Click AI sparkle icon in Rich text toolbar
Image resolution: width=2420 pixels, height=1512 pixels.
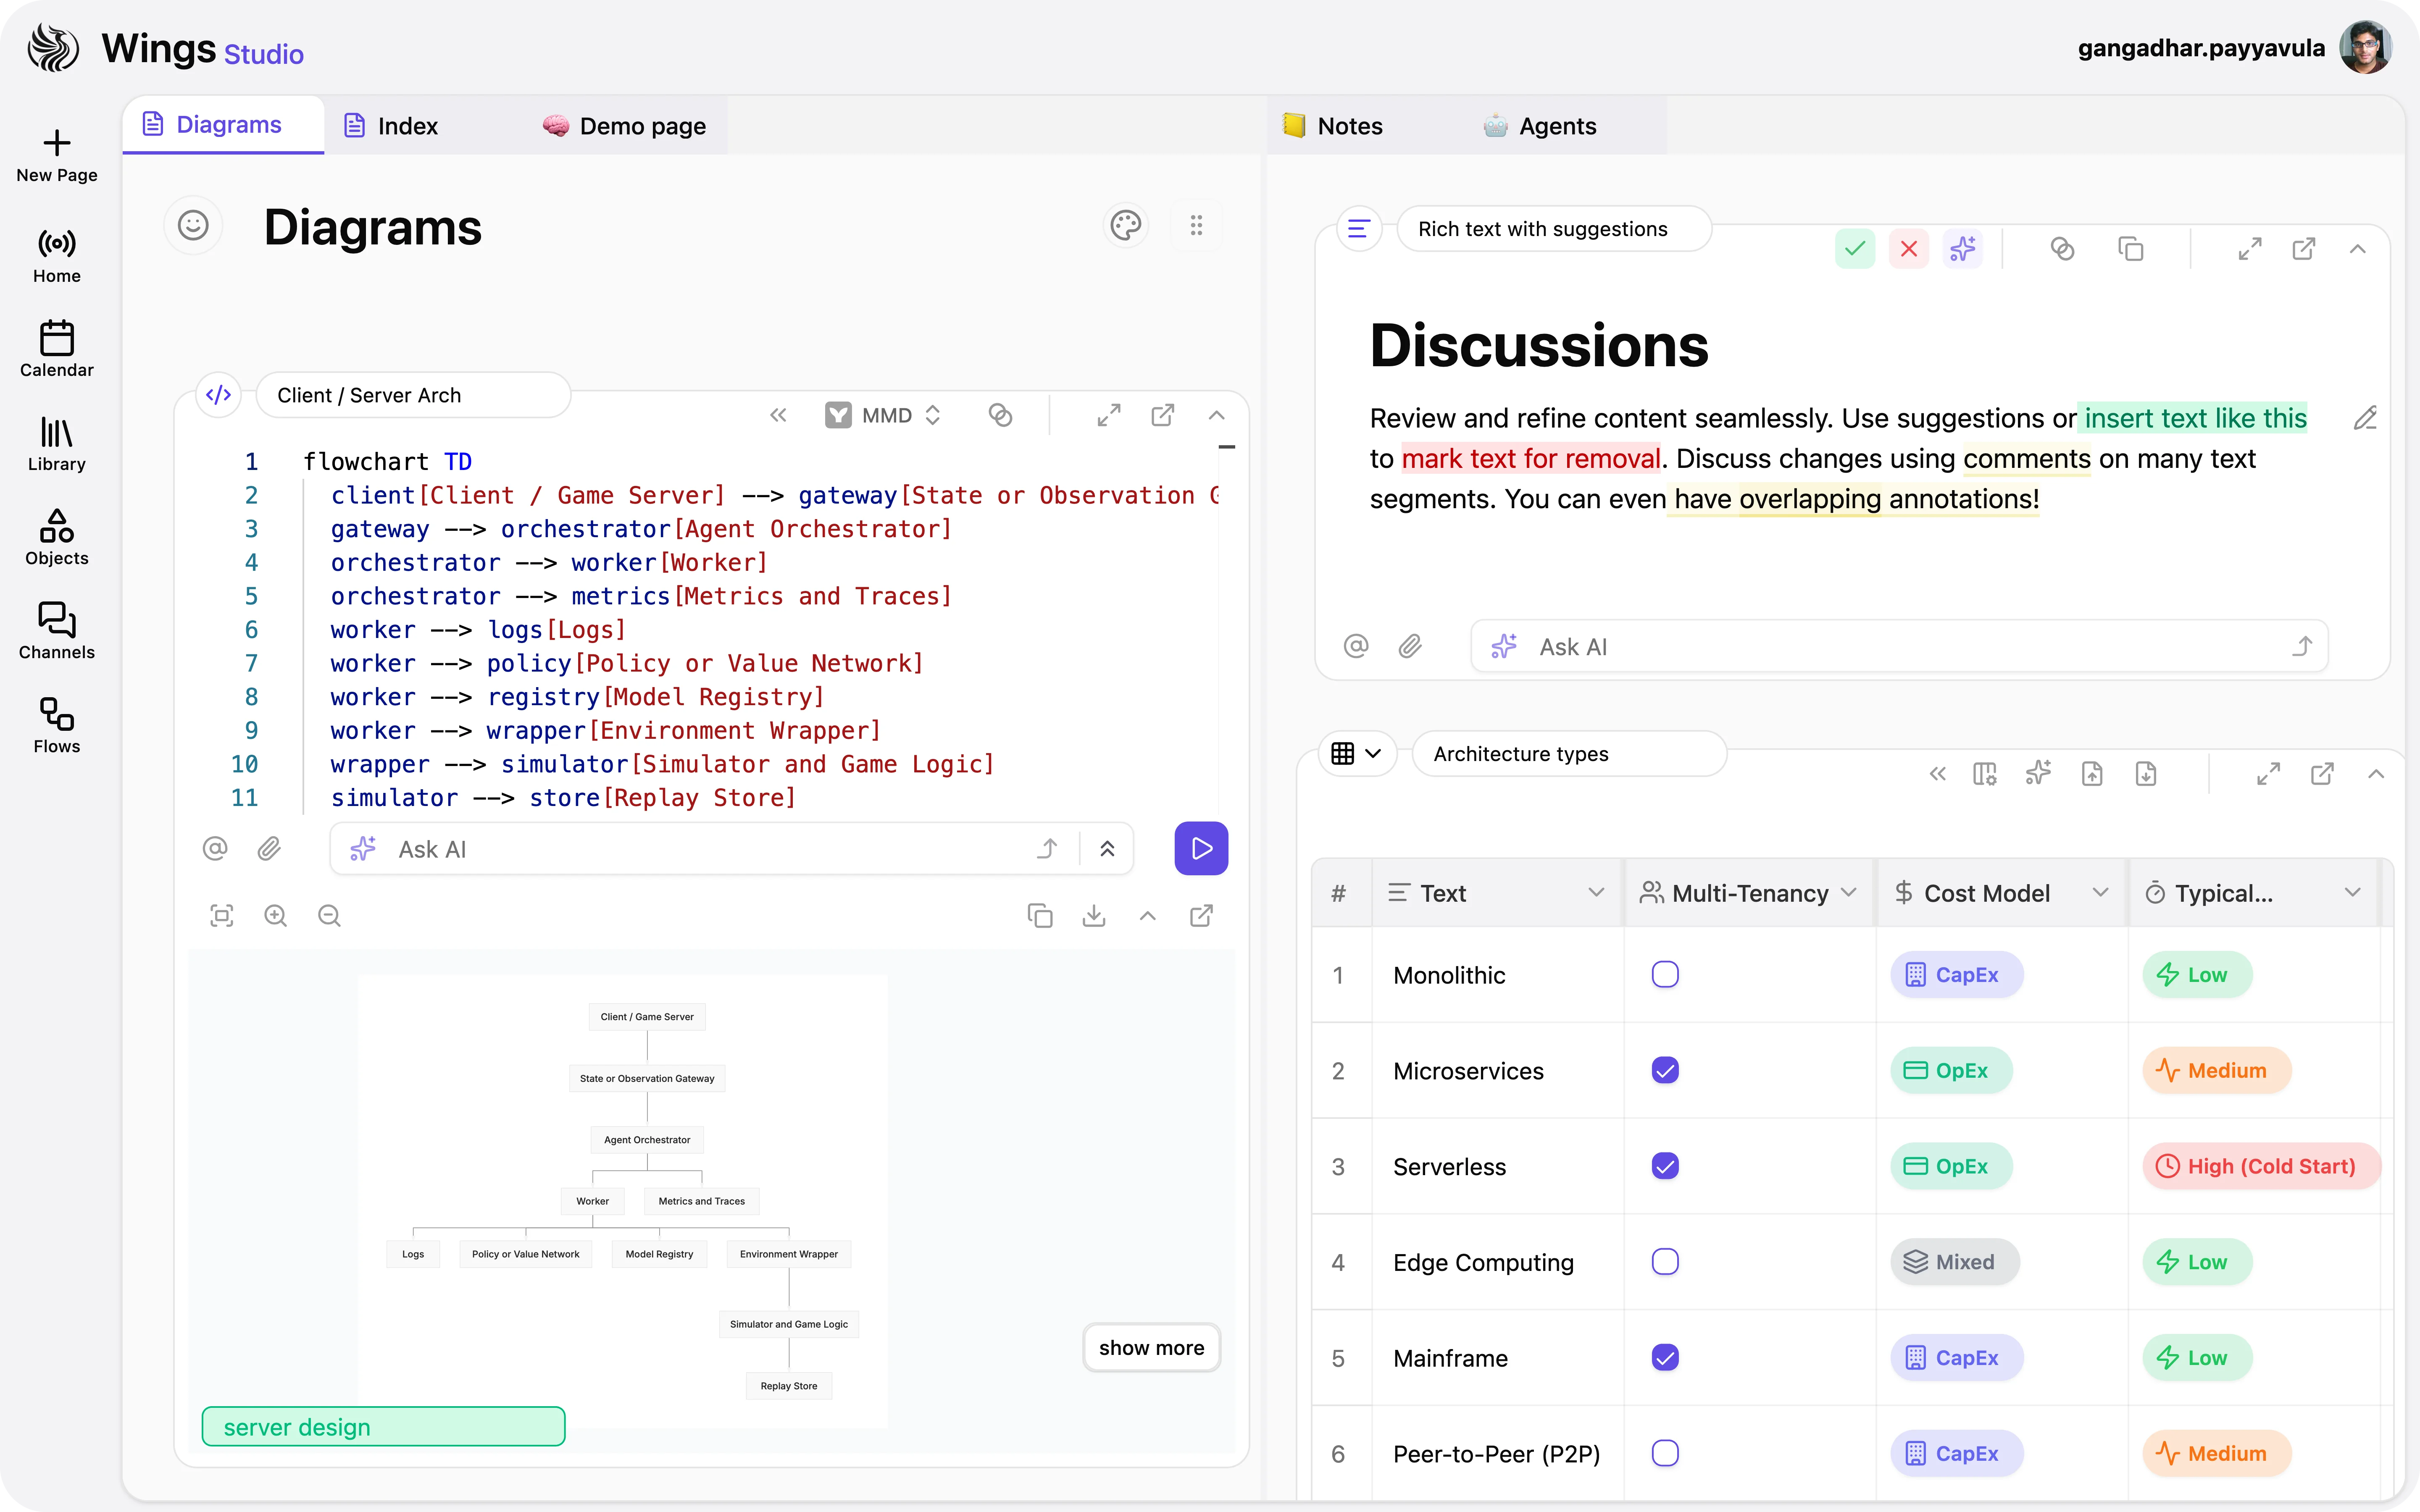click(1963, 249)
